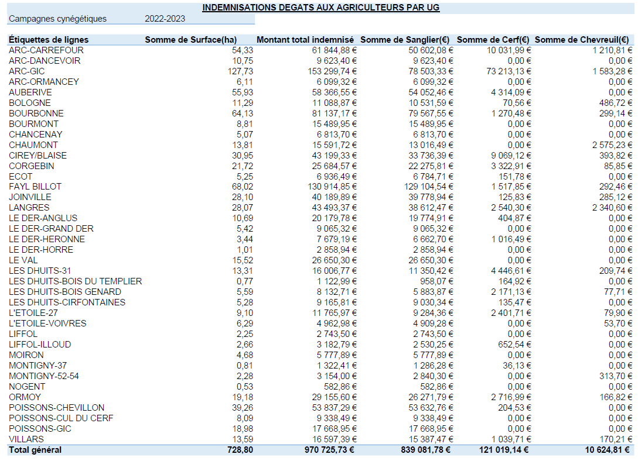The height and width of the screenshot is (461, 638).
Task: Select LES DHUITS-BOIS DU TEMPLIER row label
Action: tap(76, 282)
